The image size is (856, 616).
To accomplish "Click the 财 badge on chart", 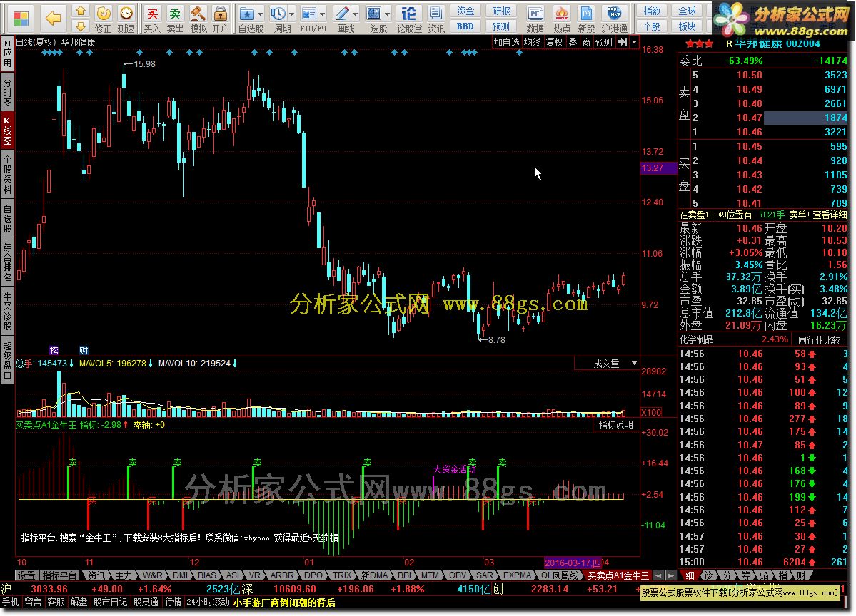I will pos(84,351).
